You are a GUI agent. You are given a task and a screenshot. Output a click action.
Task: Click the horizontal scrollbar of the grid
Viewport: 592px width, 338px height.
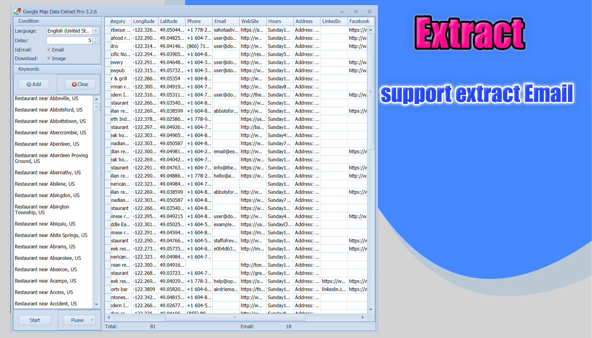(235, 317)
